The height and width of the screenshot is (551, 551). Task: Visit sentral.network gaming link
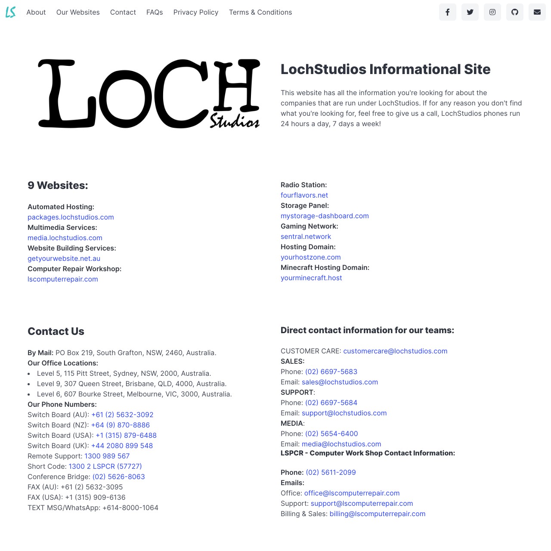pyautogui.click(x=306, y=236)
